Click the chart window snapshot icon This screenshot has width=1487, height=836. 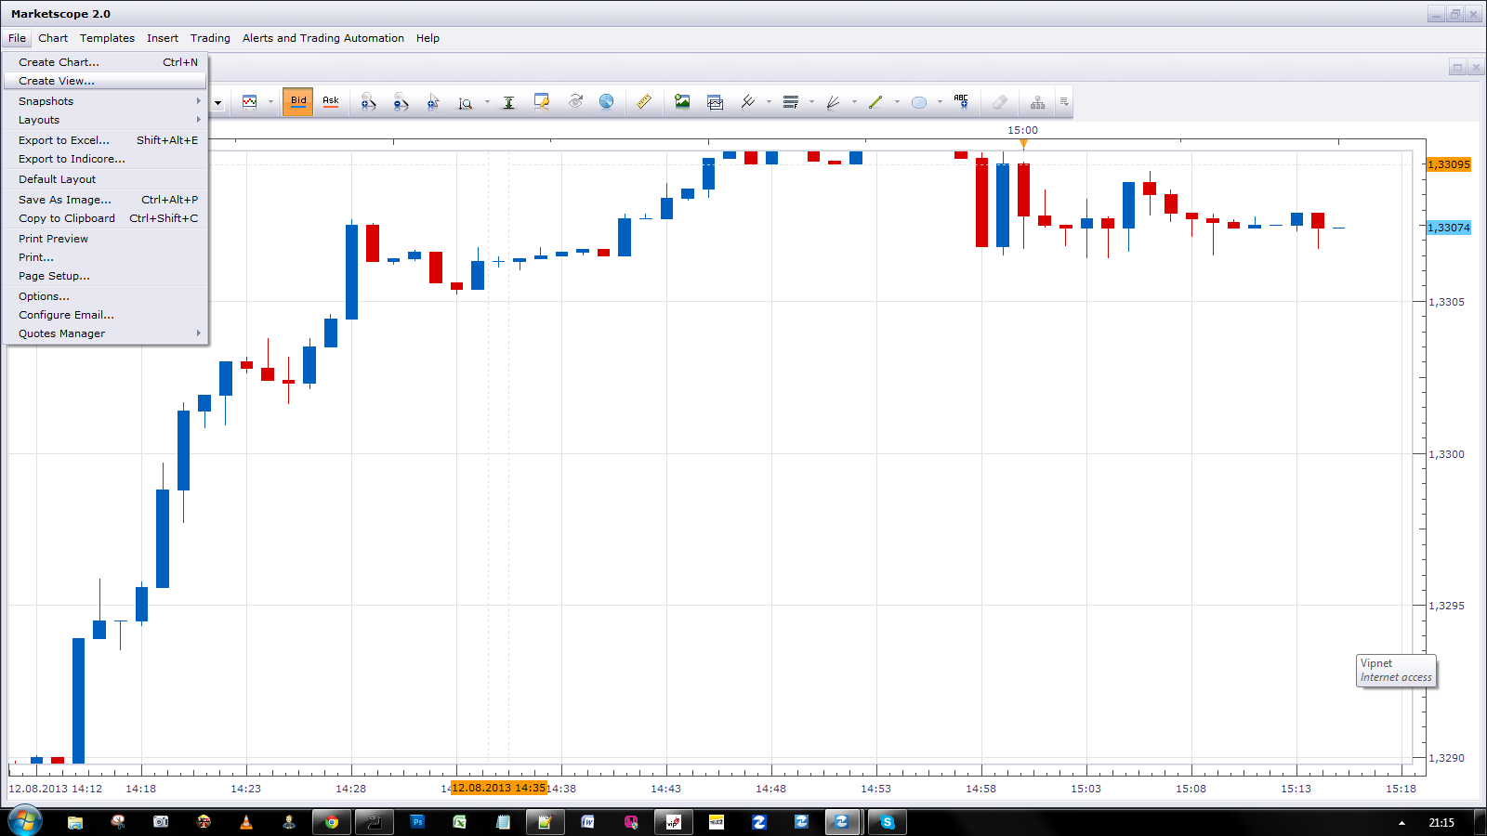[x=715, y=102]
